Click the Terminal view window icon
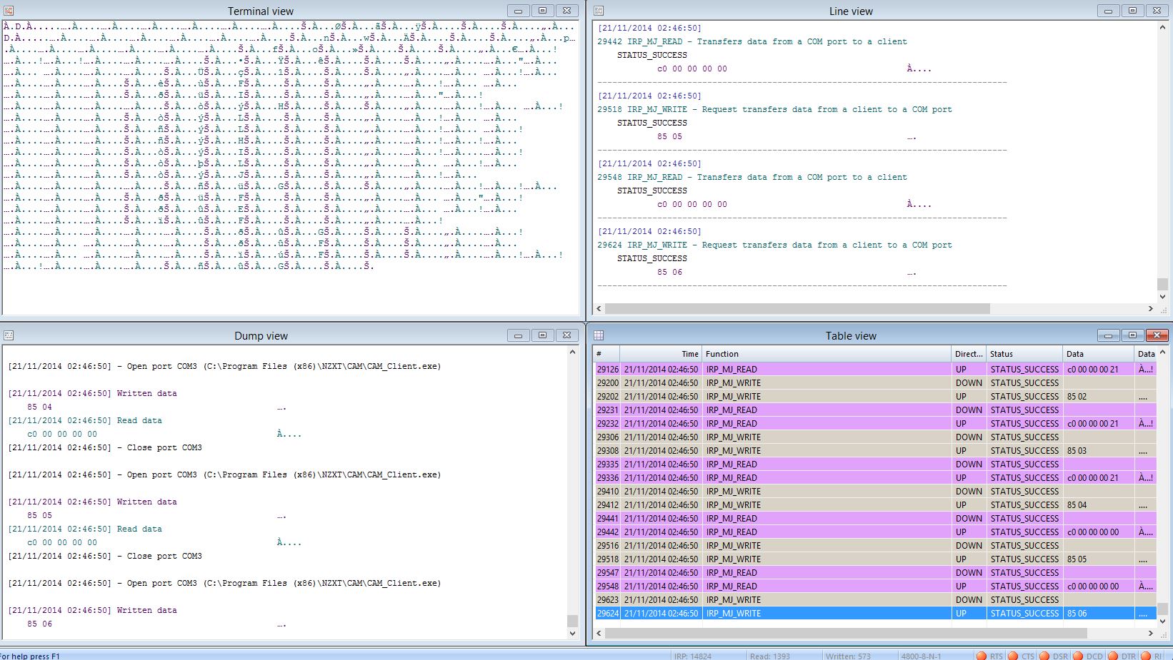The width and height of the screenshot is (1173, 660). (9, 11)
